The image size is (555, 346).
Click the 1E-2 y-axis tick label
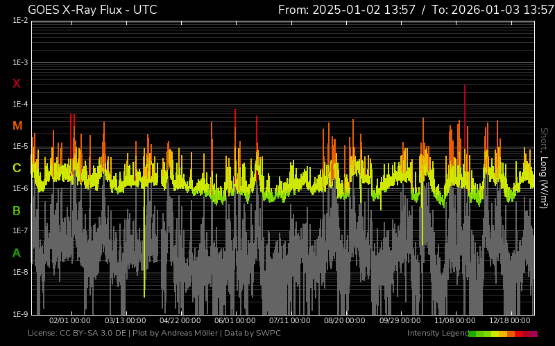pyautogui.click(x=20, y=21)
